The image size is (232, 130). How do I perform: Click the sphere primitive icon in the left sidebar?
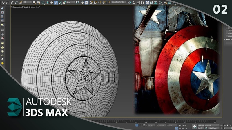pyautogui.click(x=2, y=51)
